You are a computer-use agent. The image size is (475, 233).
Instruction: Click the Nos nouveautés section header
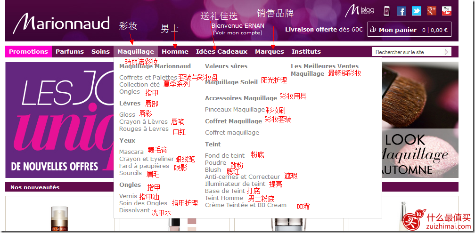35,187
